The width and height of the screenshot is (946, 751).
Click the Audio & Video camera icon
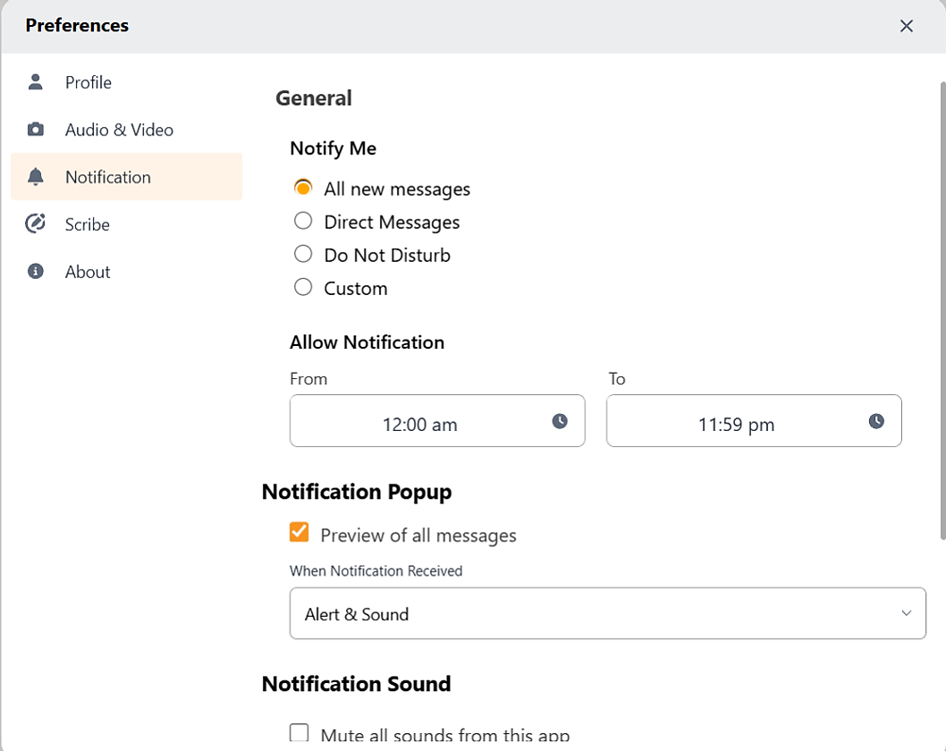click(x=36, y=129)
